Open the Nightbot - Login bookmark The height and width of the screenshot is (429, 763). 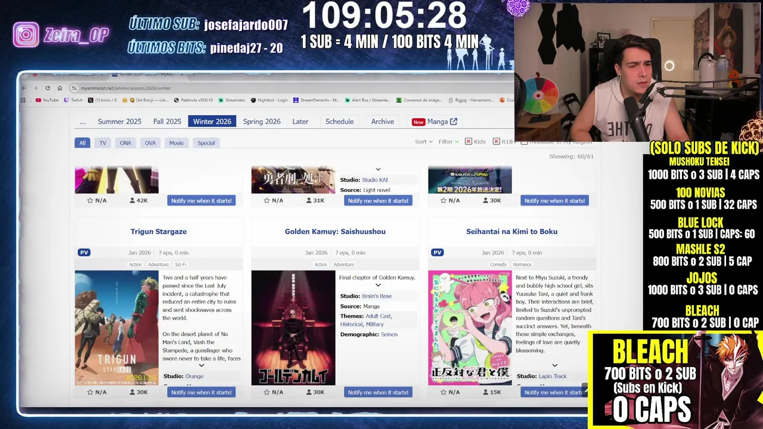point(269,100)
